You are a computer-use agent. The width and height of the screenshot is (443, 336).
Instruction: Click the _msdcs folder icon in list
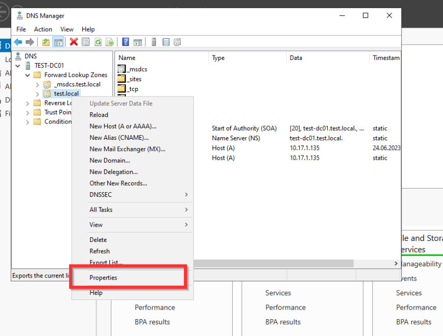(121, 69)
